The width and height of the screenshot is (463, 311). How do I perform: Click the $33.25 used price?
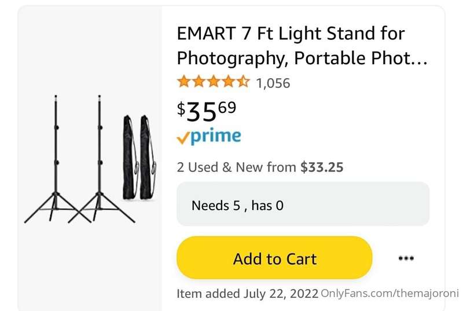322,167
